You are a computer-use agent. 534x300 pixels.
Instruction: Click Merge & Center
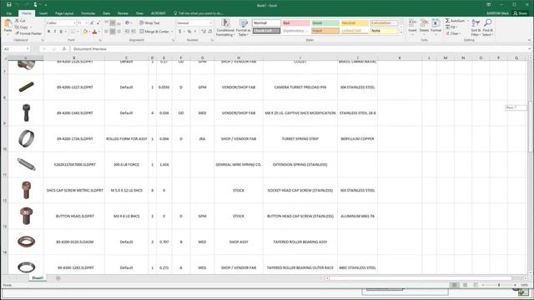pyautogui.click(x=154, y=32)
